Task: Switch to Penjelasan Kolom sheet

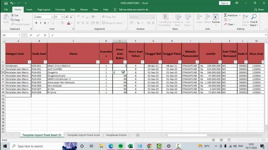Action: click(x=116, y=135)
